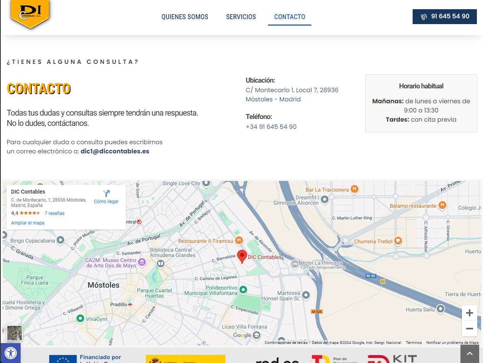This screenshot has width=483, height=363.
Task: Open the Quienes Somos menu item
Action: tap(185, 17)
